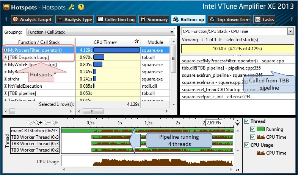Viewport: 298px width, 175px height.
Task: Click the function grid scroll up arrow
Action: coord(173,41)
